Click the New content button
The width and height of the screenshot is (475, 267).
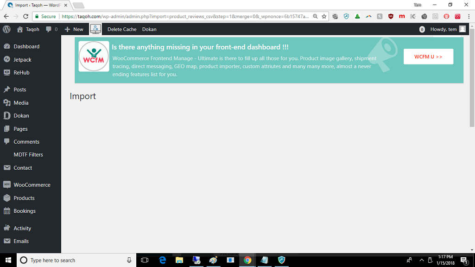[x=74, y=29]
